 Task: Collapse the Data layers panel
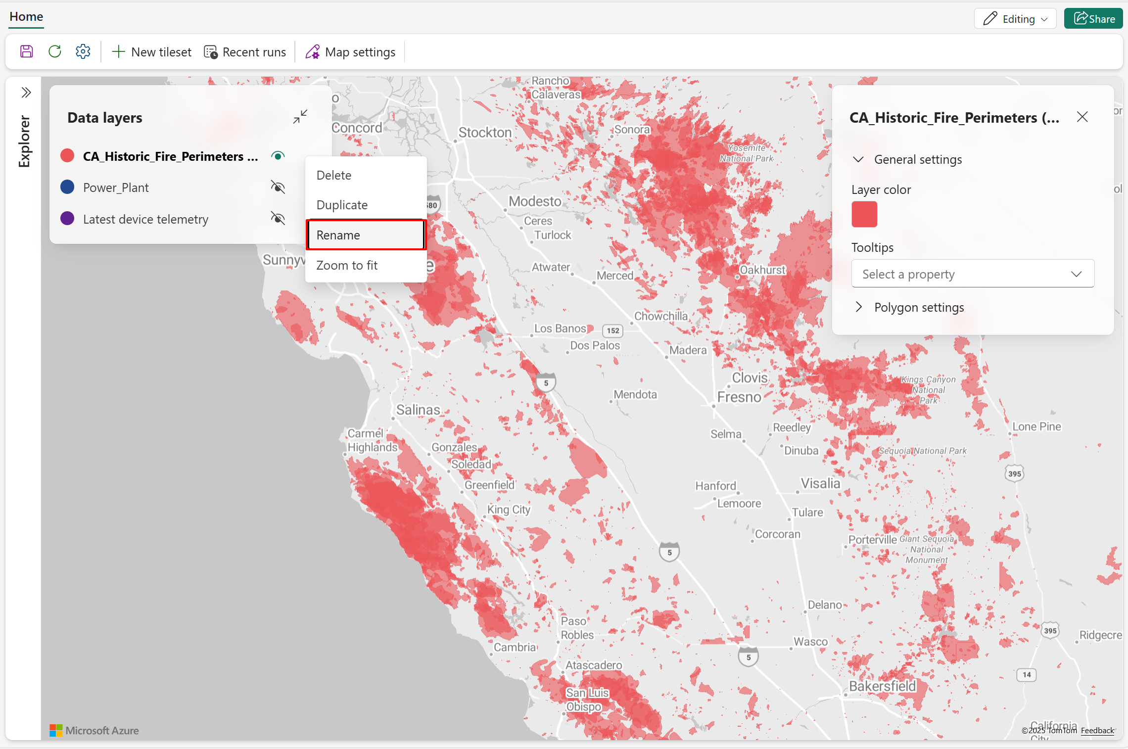[x=300, y=117]
